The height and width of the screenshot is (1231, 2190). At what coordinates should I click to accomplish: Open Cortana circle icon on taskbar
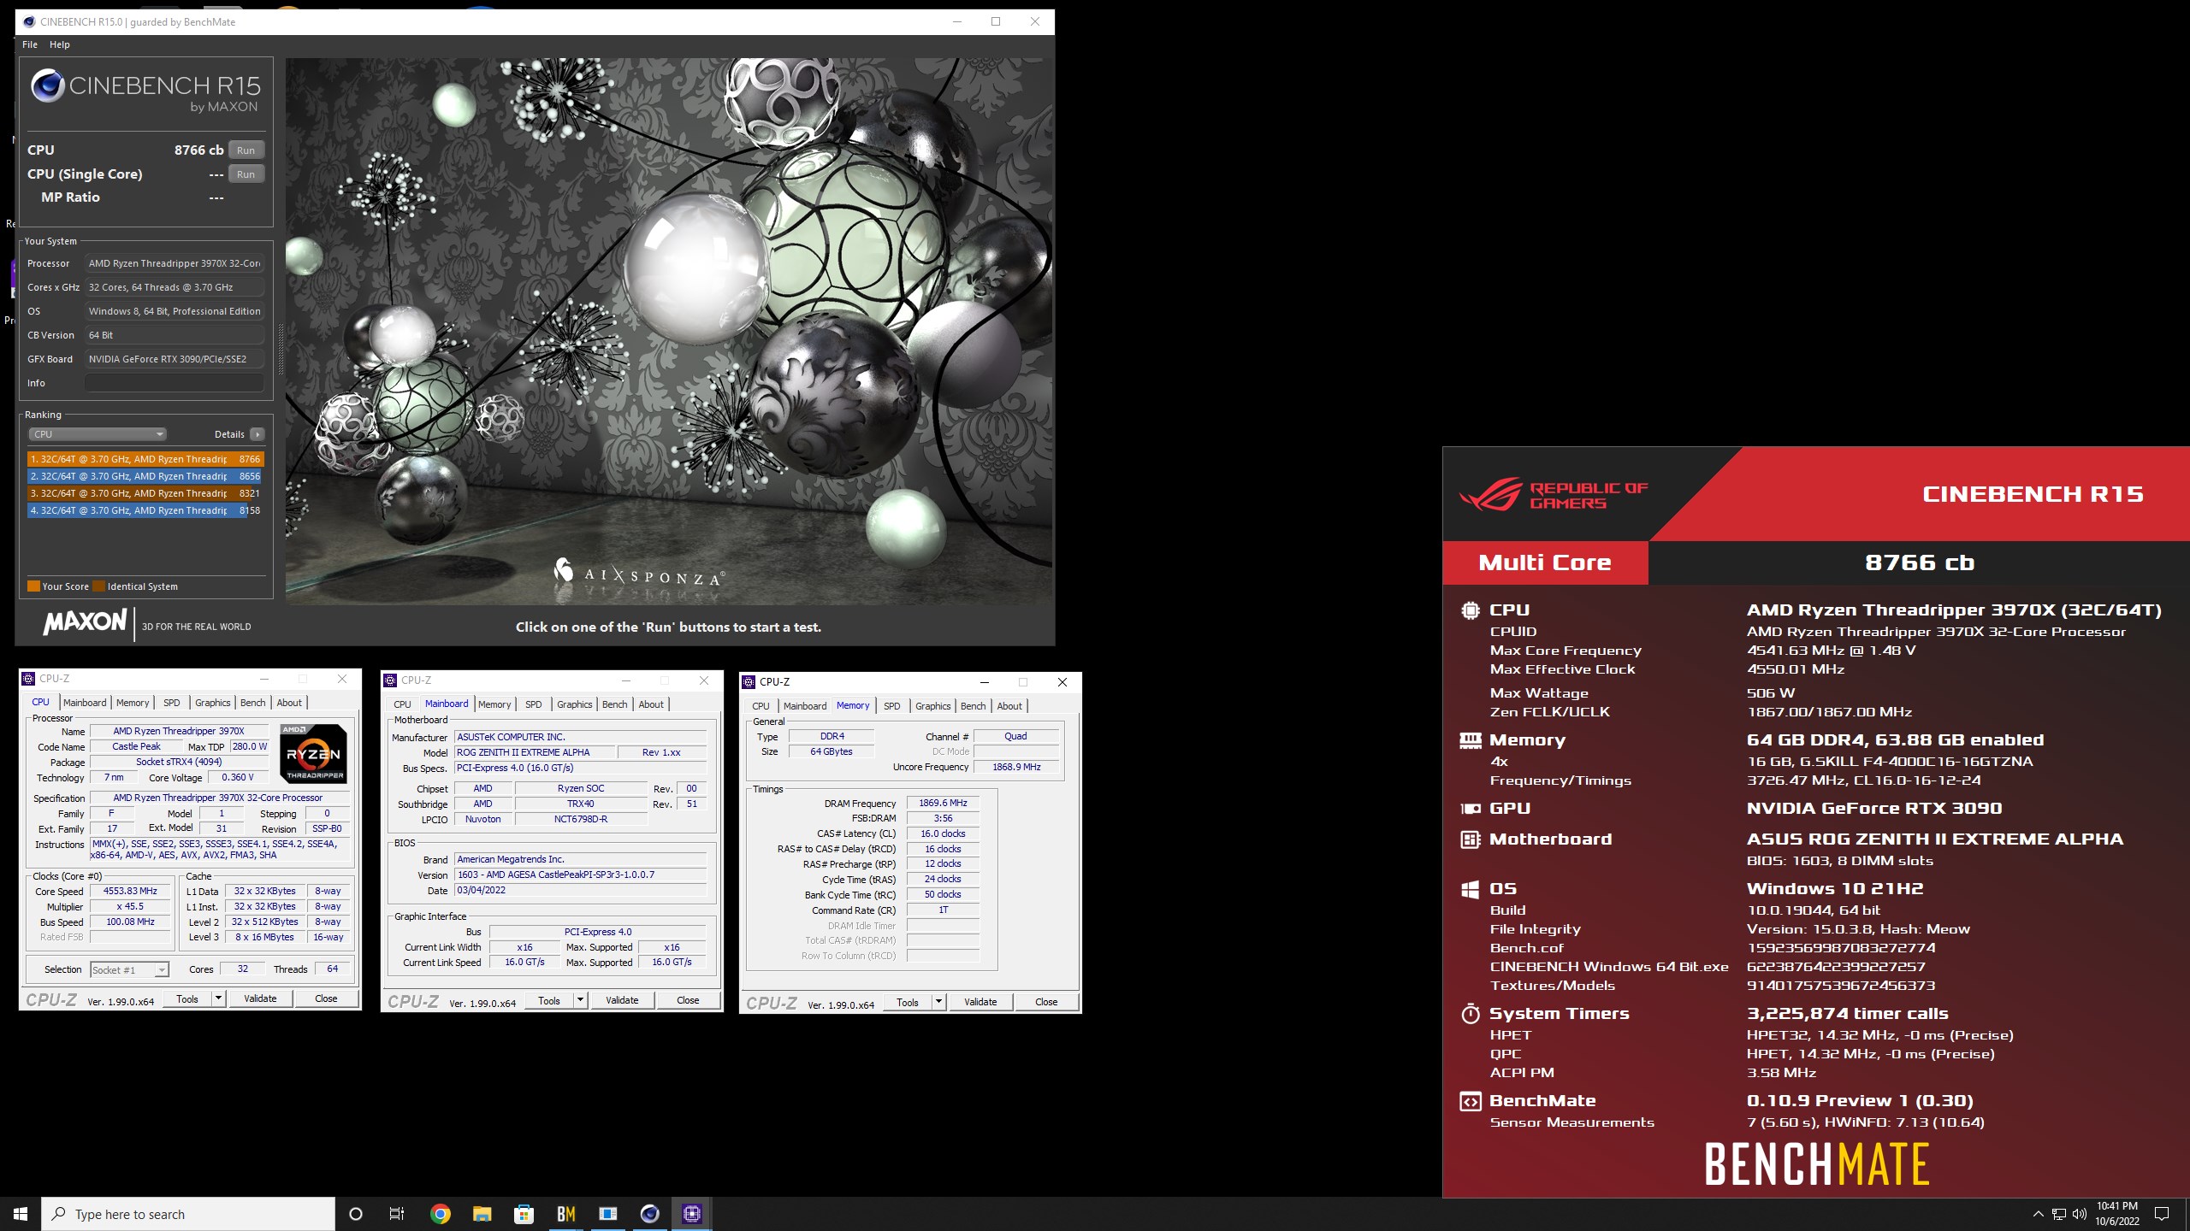[x=356, y=1214]
